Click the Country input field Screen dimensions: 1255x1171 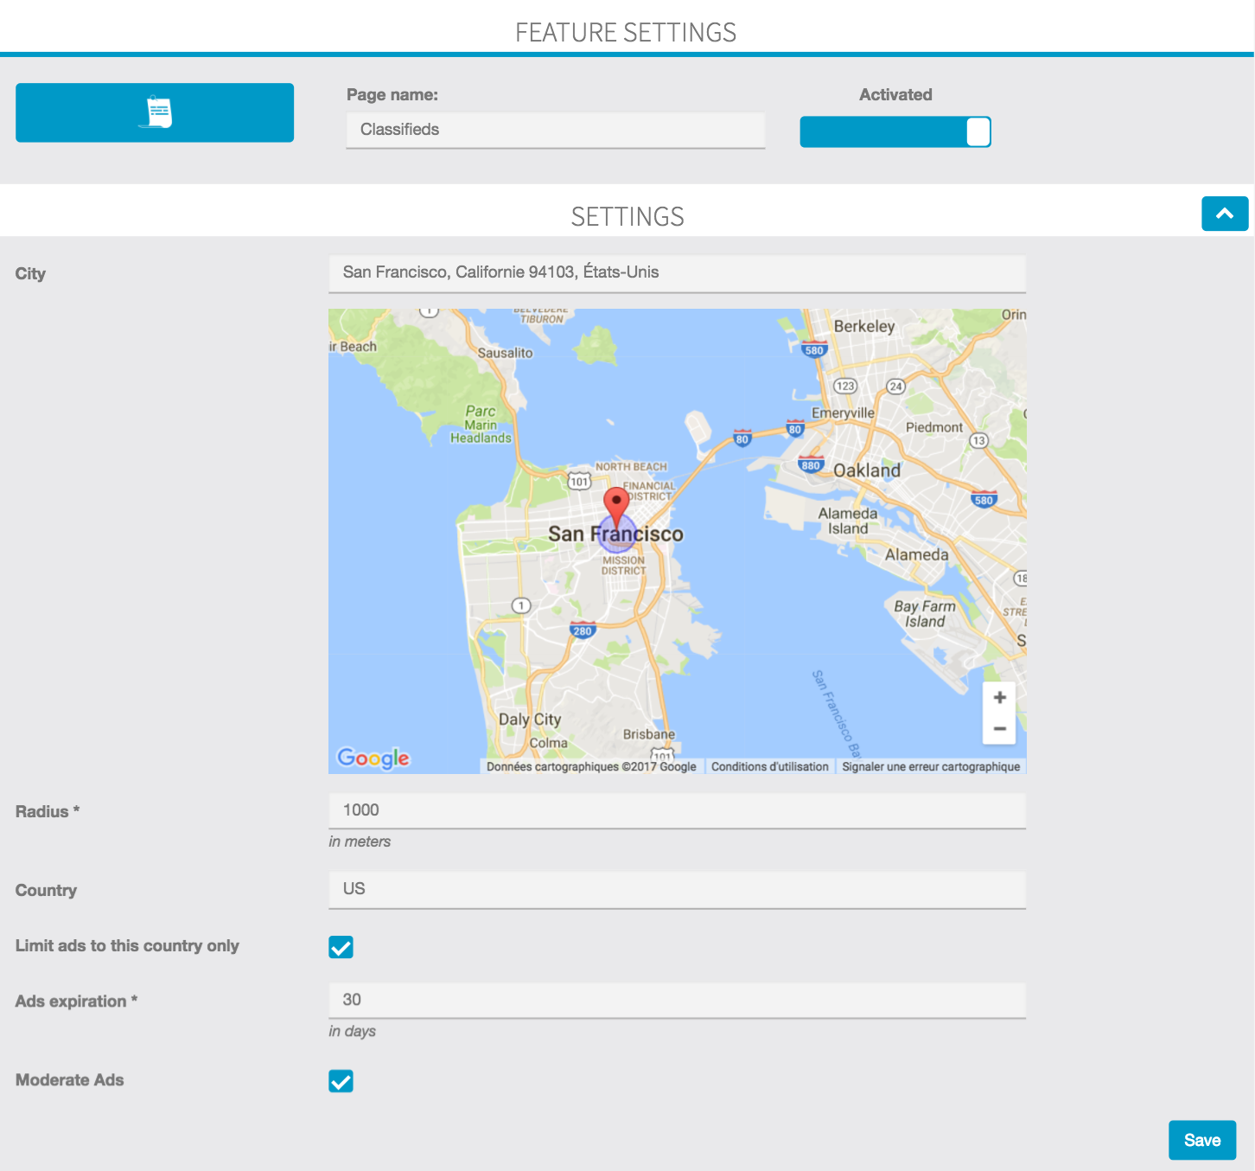click(677, 889)
